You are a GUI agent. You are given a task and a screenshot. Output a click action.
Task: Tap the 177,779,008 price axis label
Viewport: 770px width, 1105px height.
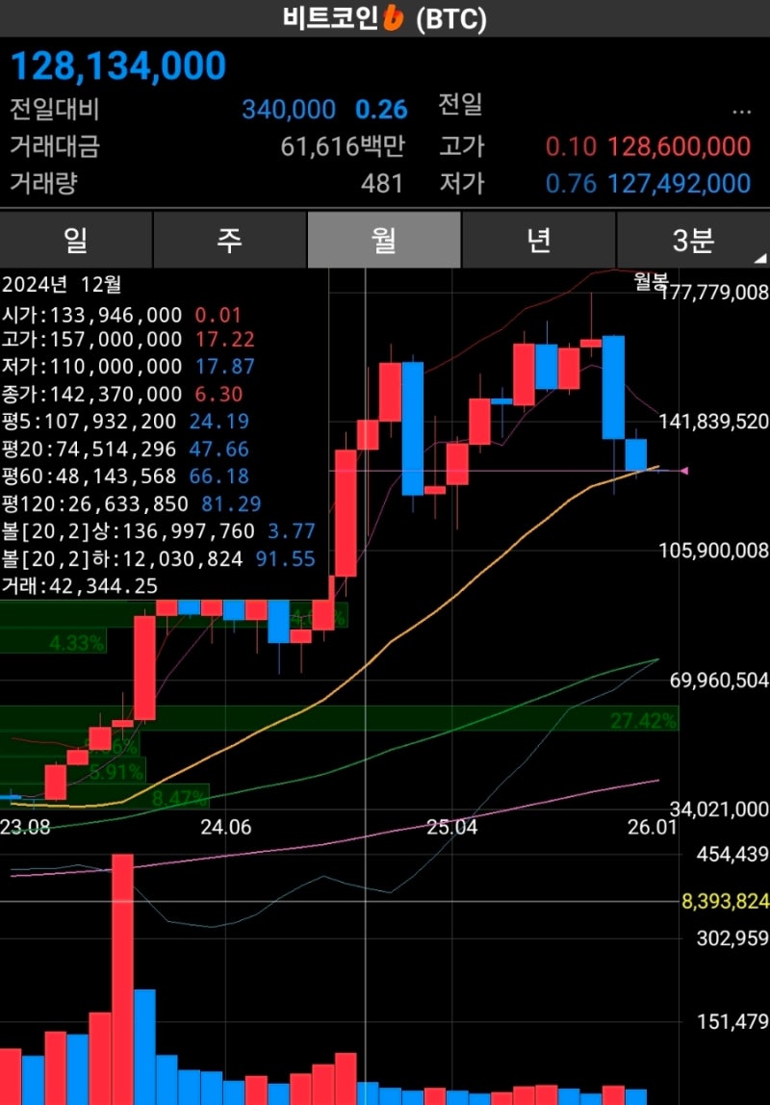pos(713,293)
